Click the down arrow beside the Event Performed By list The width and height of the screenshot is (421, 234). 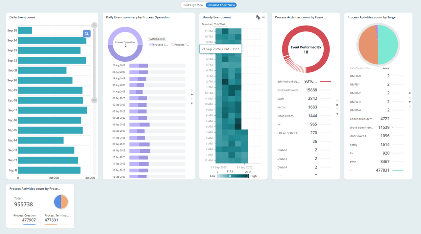337,114
